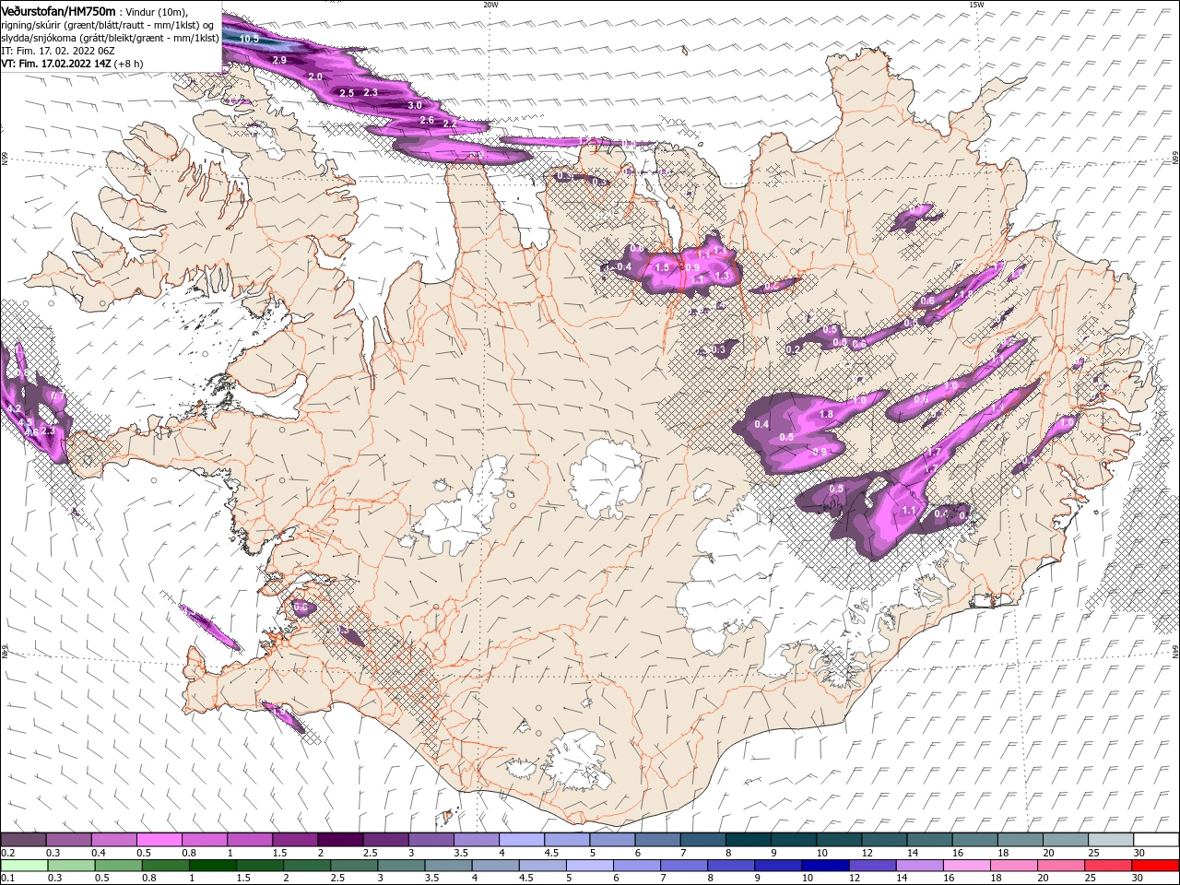Click the 10.5 precipitation value on map
The width and height of the screenshot is (1180, 885).
tap(249, 39)
